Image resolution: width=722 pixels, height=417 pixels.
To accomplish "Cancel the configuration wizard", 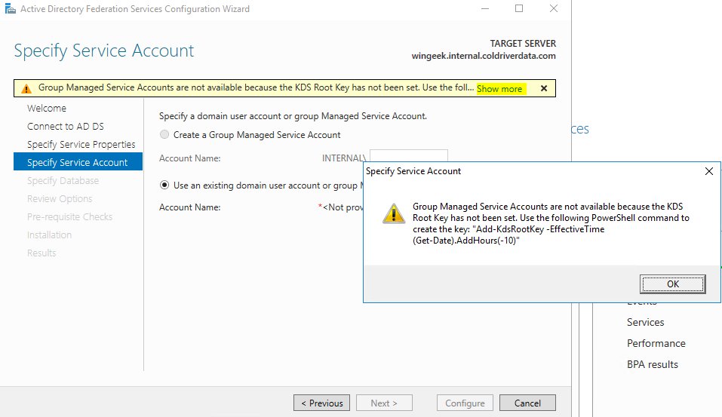I will click(x=527, y=403).
